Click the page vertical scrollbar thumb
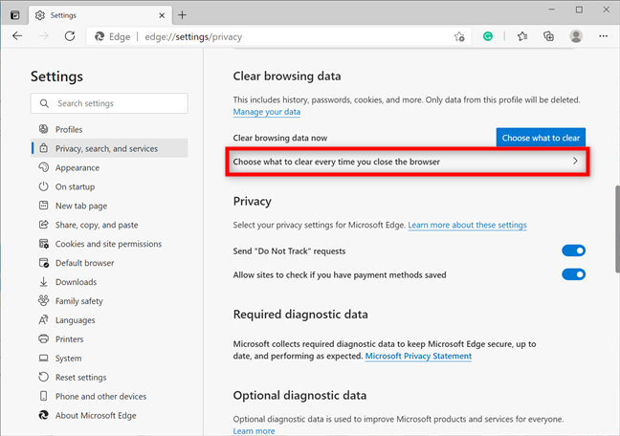 617,229
